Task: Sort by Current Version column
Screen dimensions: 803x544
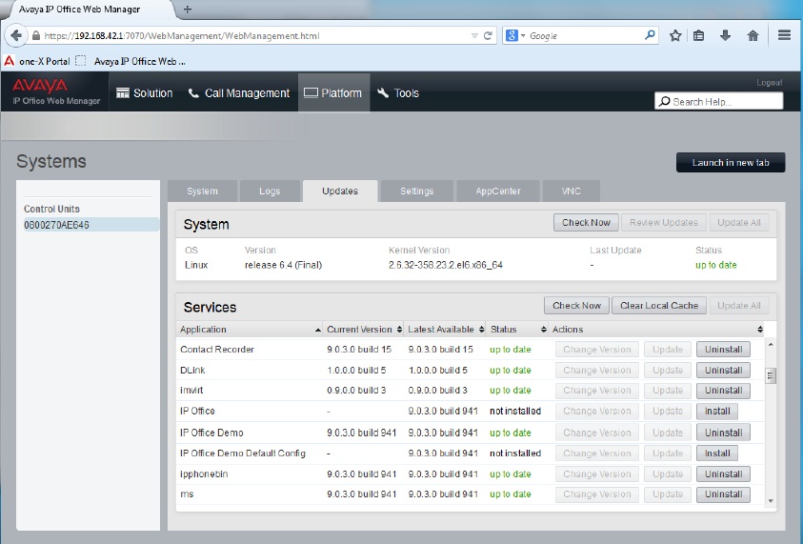Action: [364, 330]
